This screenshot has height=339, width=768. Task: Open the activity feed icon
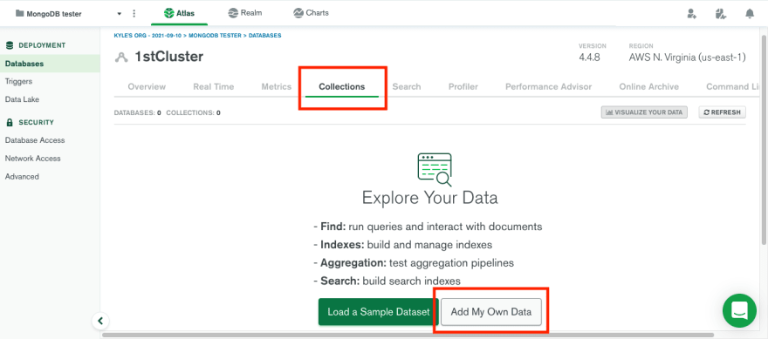(721, 14)
